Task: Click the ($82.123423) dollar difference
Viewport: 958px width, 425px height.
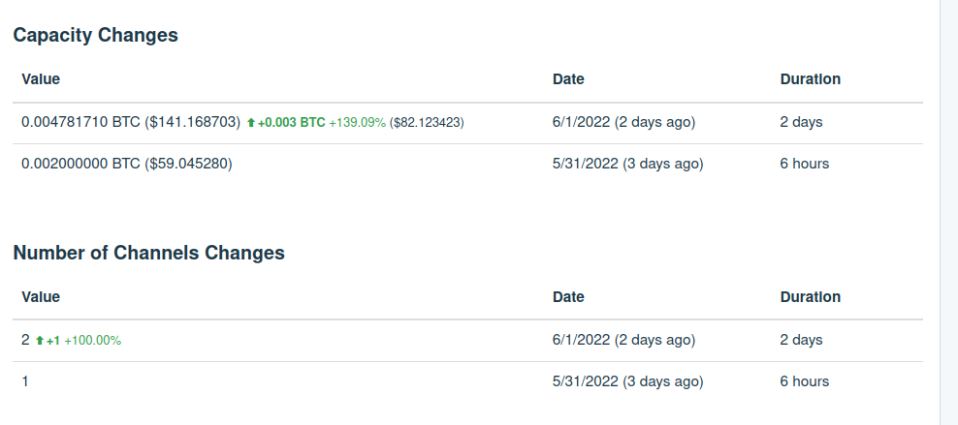Action: 427,123
